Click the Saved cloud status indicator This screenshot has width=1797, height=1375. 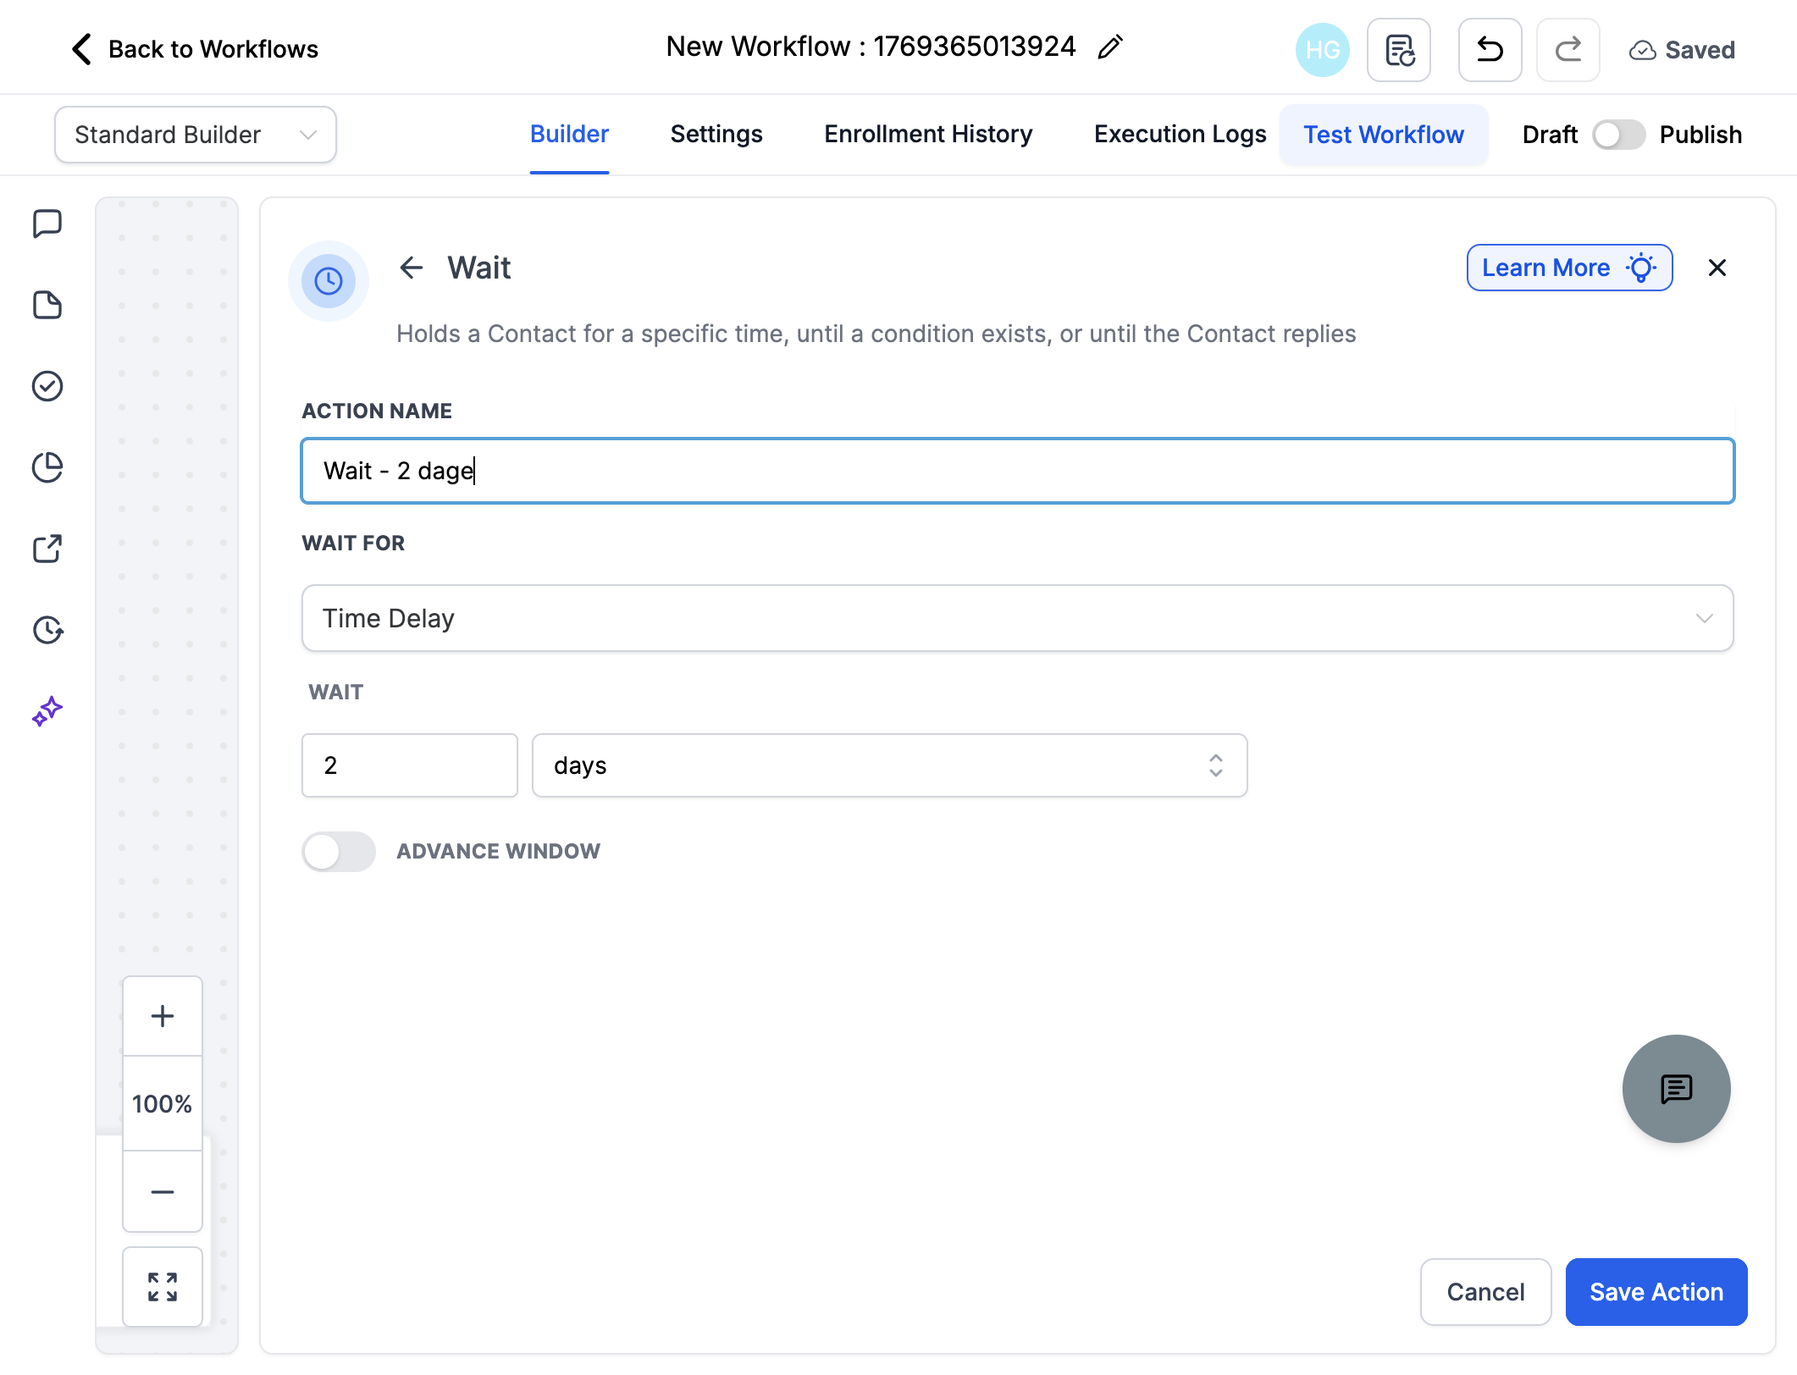click(1682, 50)
